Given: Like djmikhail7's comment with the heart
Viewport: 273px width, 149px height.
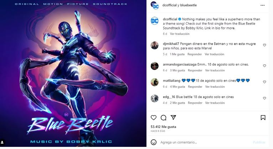Looking at the screenshot, I should click(264, 45).
